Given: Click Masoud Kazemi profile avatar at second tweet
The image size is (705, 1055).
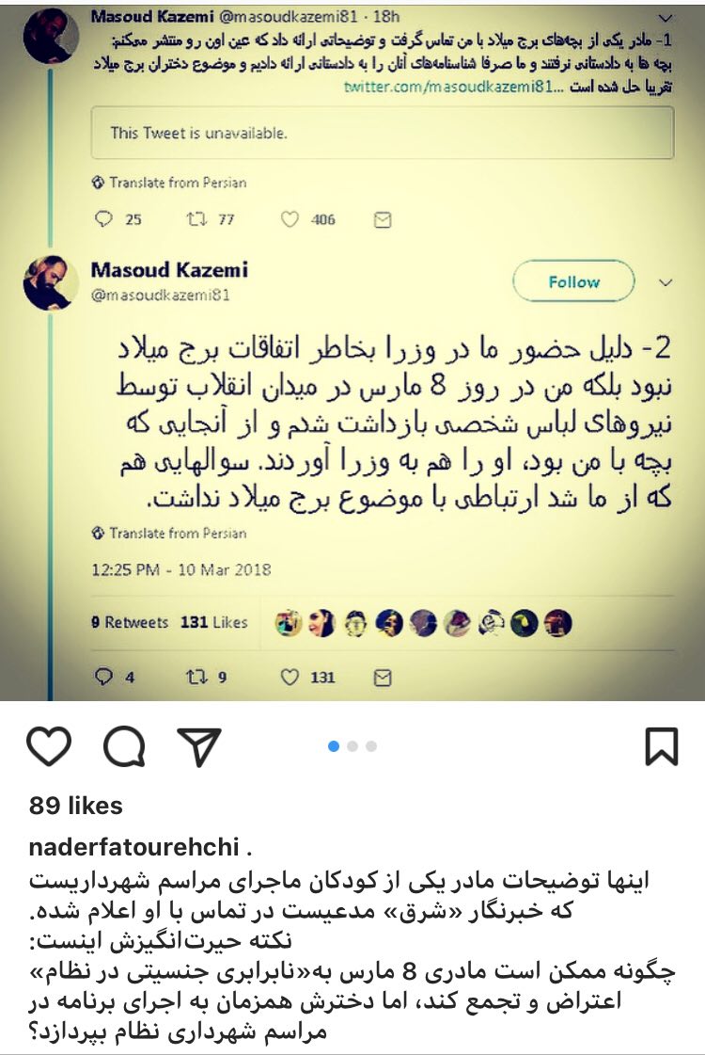Looking at the screenshot, I should pyautogui.click(x=50, y=282).
